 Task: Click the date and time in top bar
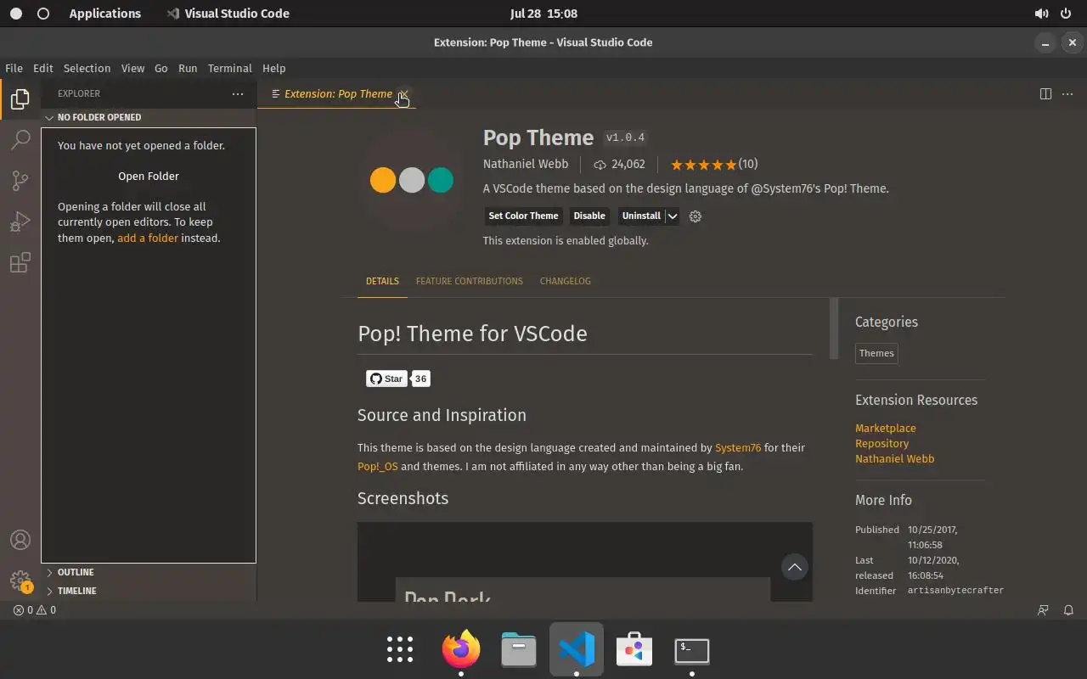543,14
